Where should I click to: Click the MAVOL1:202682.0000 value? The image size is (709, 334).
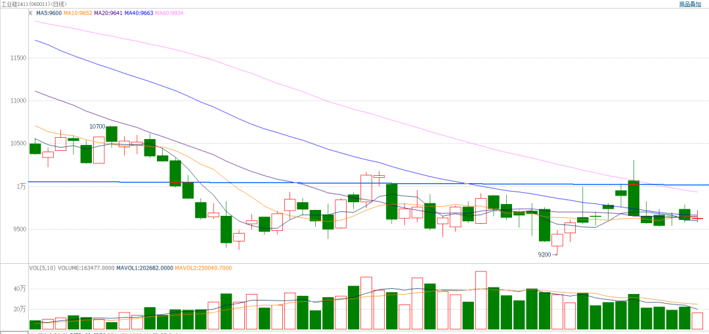tap(144, 268)
